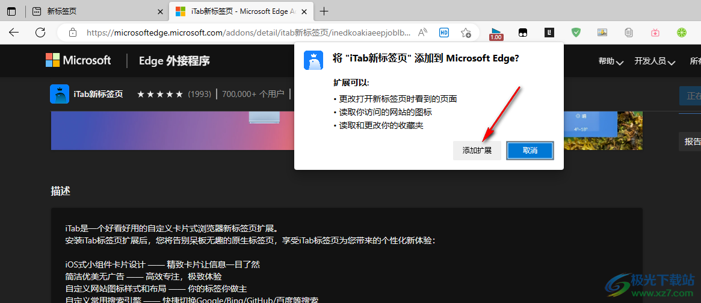Screen dimensions: 701x303
Task: Open the tab actions menu icon
Action: (x=11, y=11)
